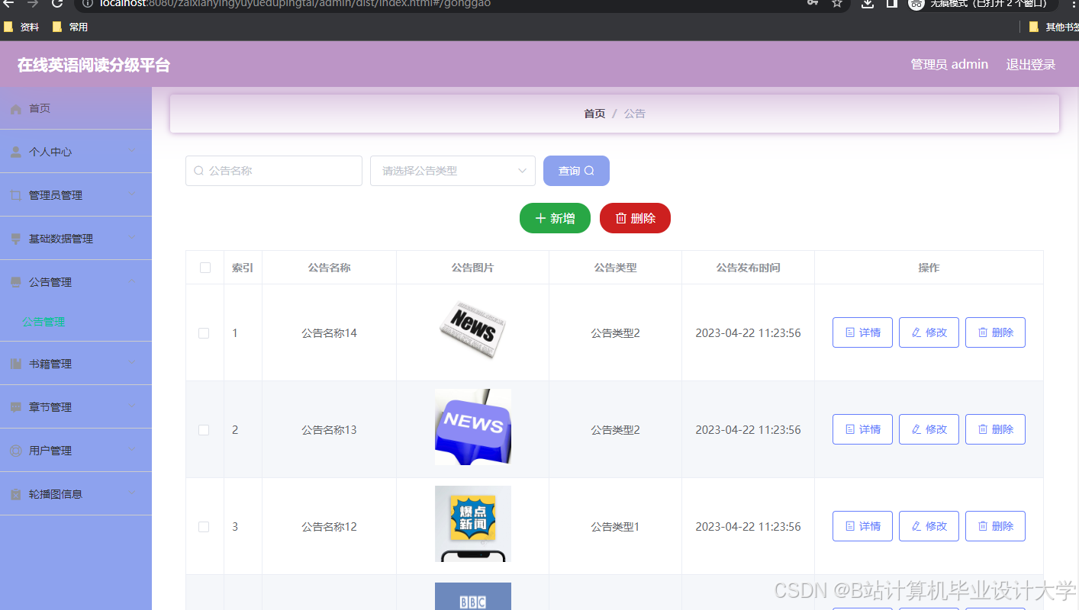Click the bookmark star icon in address bar
1079x610 pixels.
pos(837,3)
